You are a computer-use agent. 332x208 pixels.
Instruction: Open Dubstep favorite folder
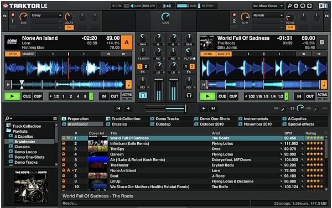(160, 124)
